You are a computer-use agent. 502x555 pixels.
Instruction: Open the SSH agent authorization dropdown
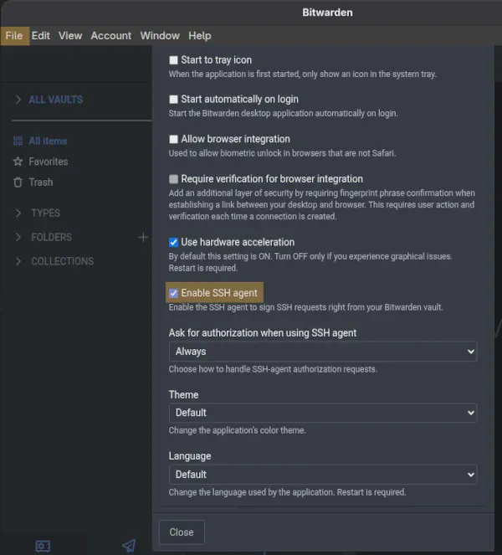[x=323, y=352]
